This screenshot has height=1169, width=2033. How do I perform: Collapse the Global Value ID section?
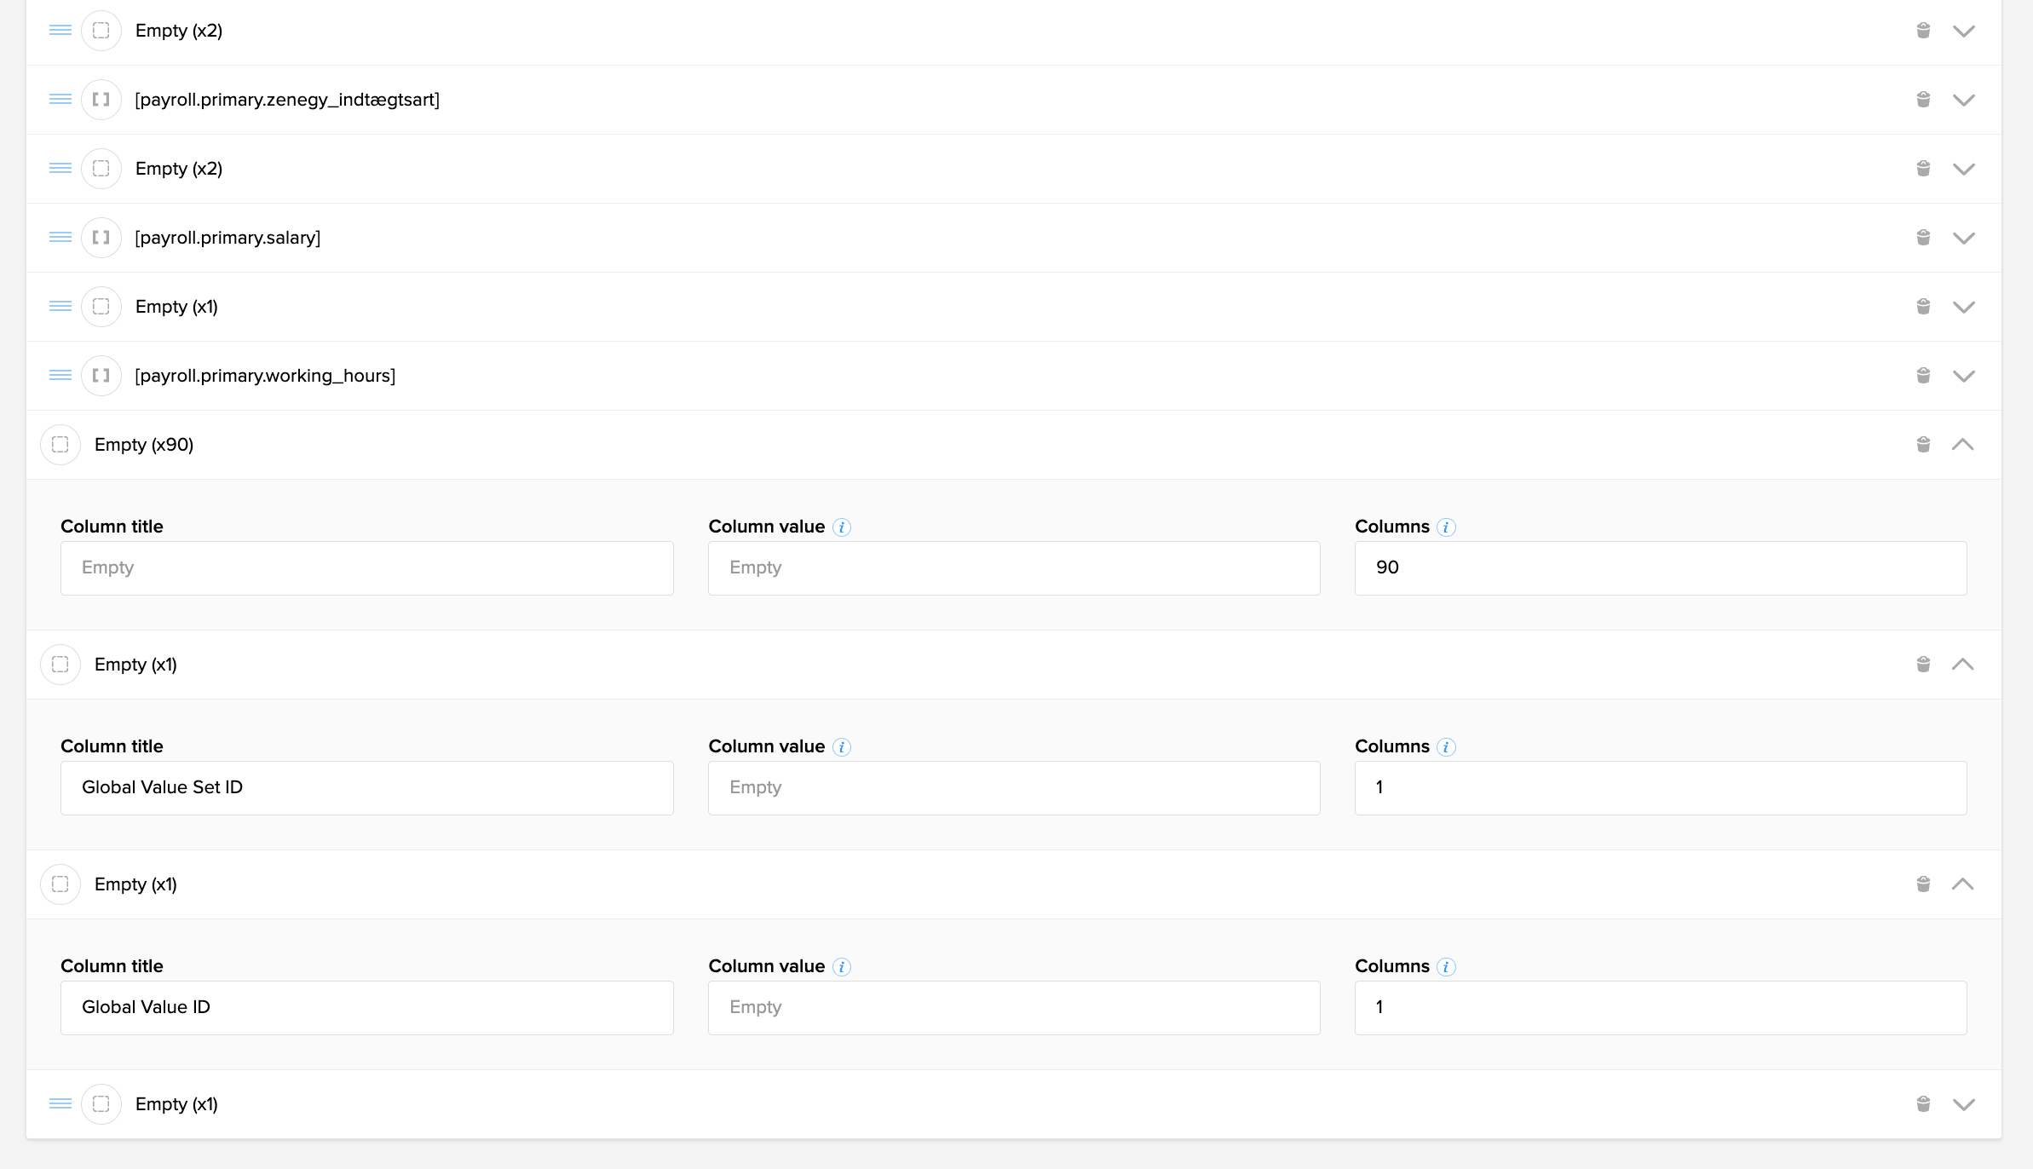[1963, 884]
